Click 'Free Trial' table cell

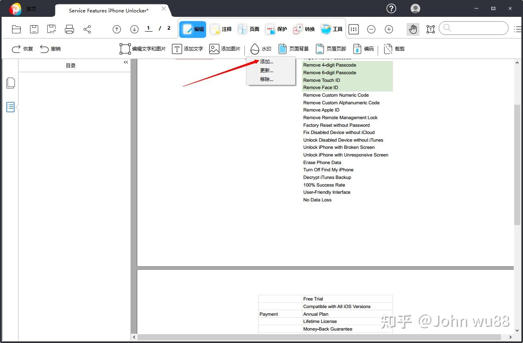tap(347, 299)
